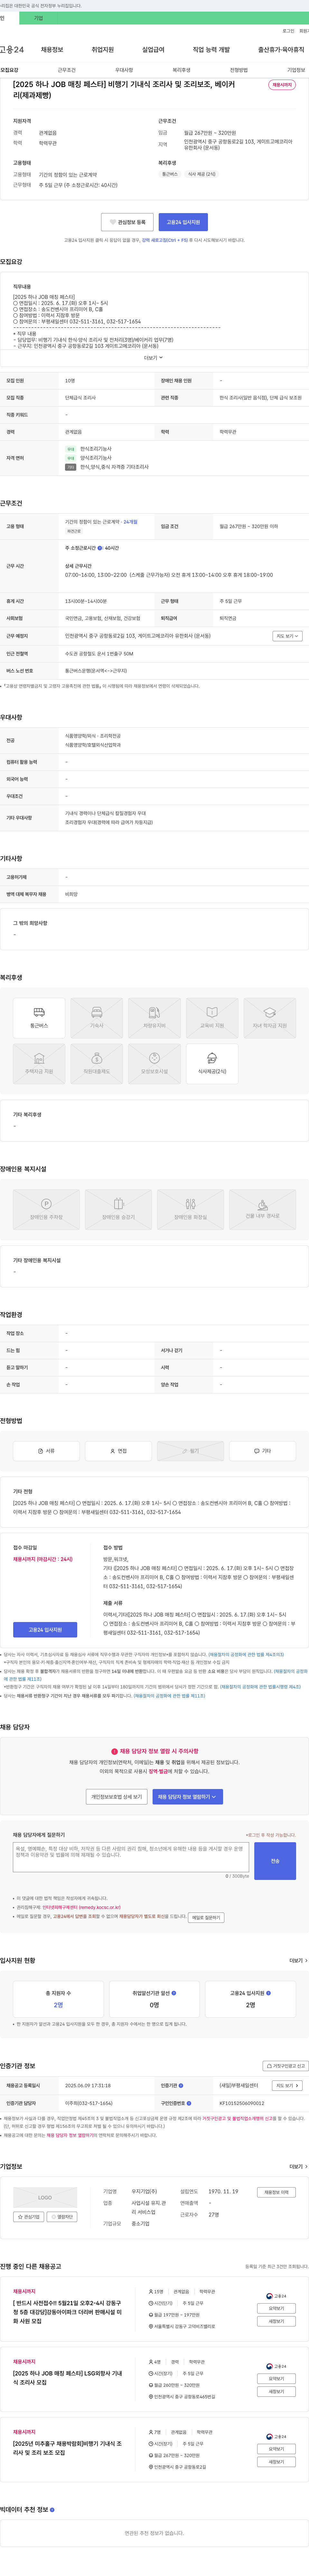
Task: Click 요약보기 for the LSG listing
Action: coord(276,2379)
